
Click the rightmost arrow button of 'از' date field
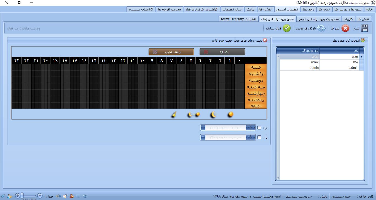click(x=253, y=128)
